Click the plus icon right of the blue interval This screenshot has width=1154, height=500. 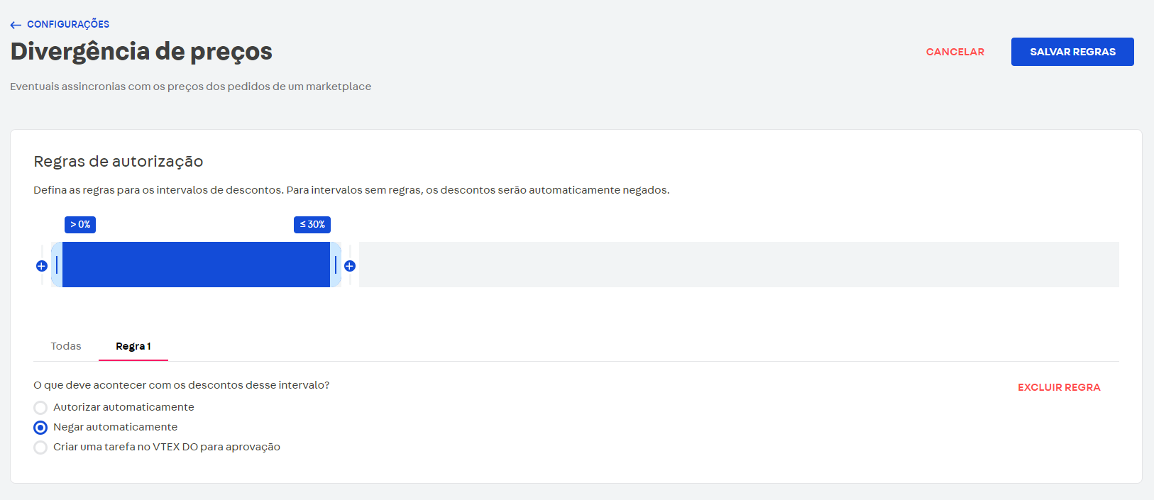coord(350,266)
